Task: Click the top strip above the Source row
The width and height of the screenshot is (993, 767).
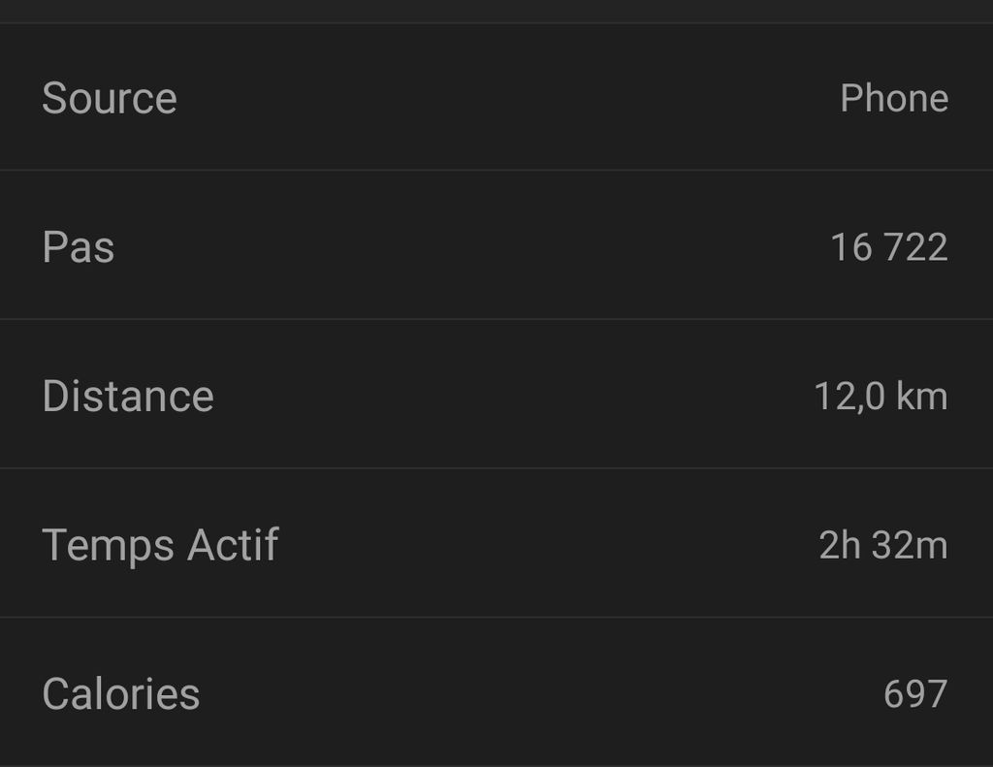Action: coord(496,11)
